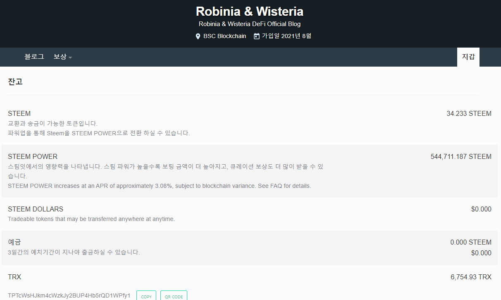This screenshot has height=300, width=501.
Task: Click the 'Tradeable tokens' description text
Action: coord(91,219)
